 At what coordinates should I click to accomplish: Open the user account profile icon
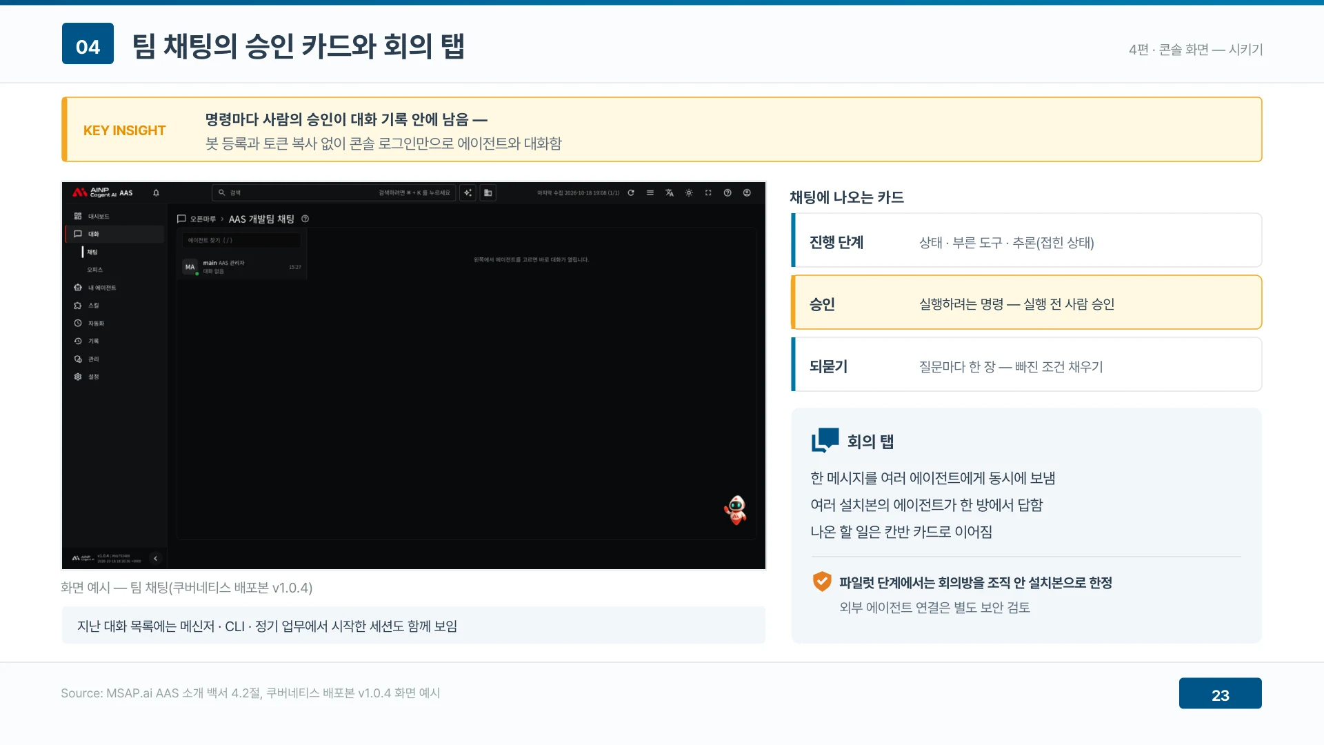747,193
